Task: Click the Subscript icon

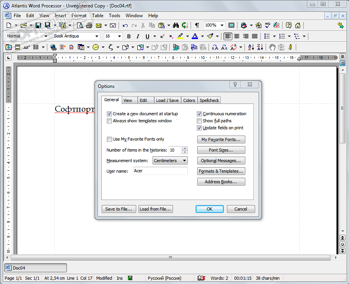Action: click(x=171, y=36)
